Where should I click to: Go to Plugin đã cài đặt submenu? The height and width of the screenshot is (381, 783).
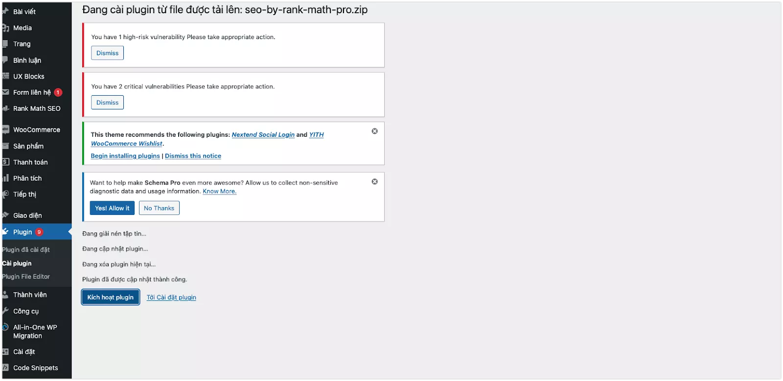pyautogui.click(x=26, y=250)
